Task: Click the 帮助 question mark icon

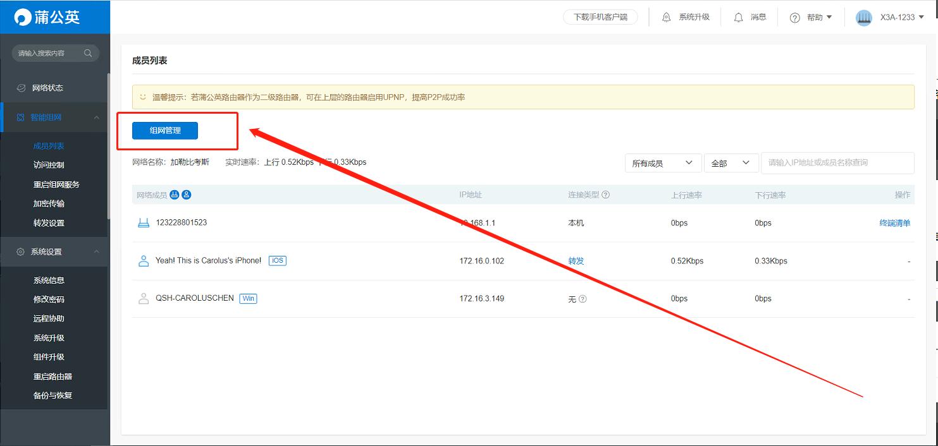Action: click(795, 17)
